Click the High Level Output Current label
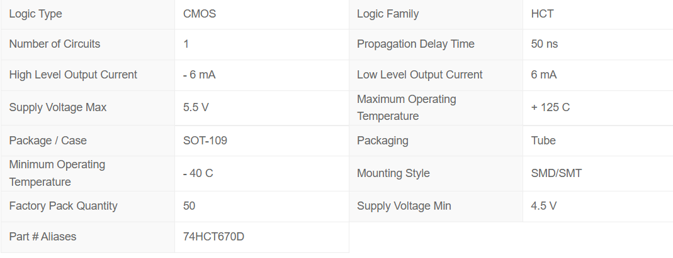This screenshot has width=673, height=258. [x=73, y=75]
